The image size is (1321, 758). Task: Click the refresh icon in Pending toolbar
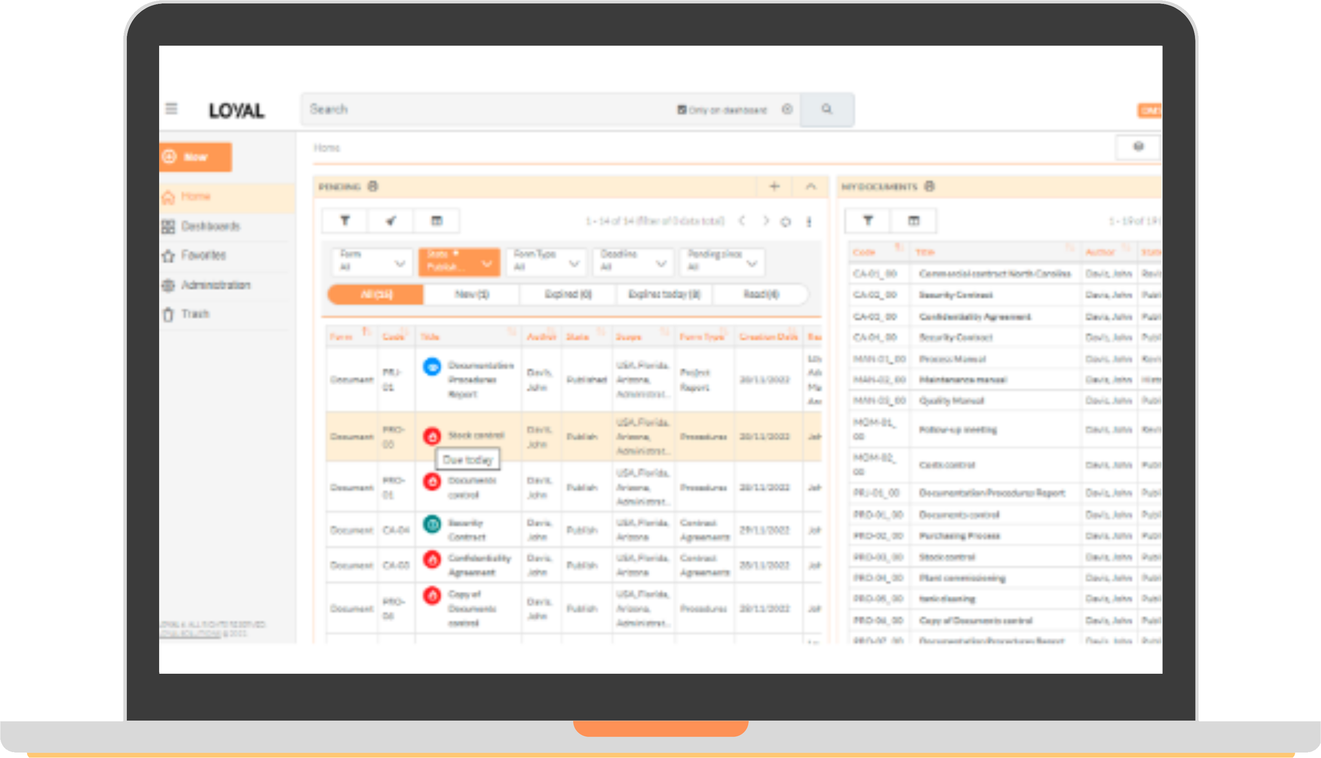click(x=785, y=222)
